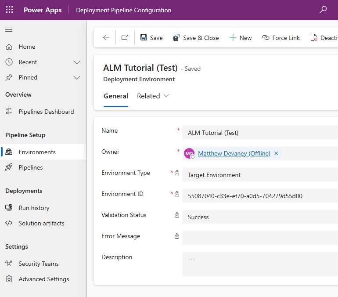
Task: Click the New button label
Action: click(x=245, y=38)
